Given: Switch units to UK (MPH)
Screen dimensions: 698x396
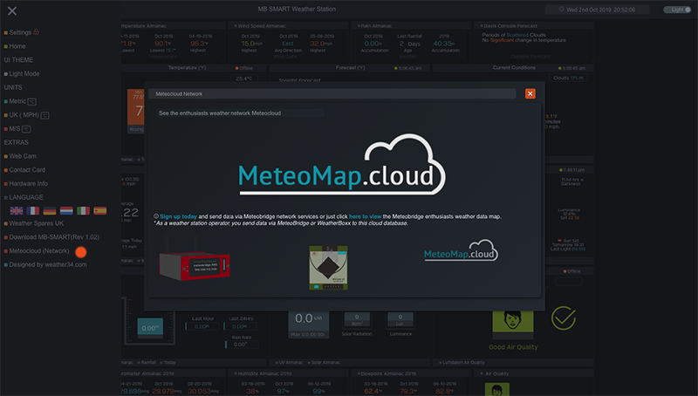Looking at the screenshot, I should 27,114.
